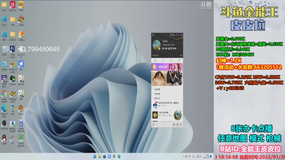Expand the system tray hidden icons chevron
The width and height of the screenshot is (285, 160).
coord(183,156)
